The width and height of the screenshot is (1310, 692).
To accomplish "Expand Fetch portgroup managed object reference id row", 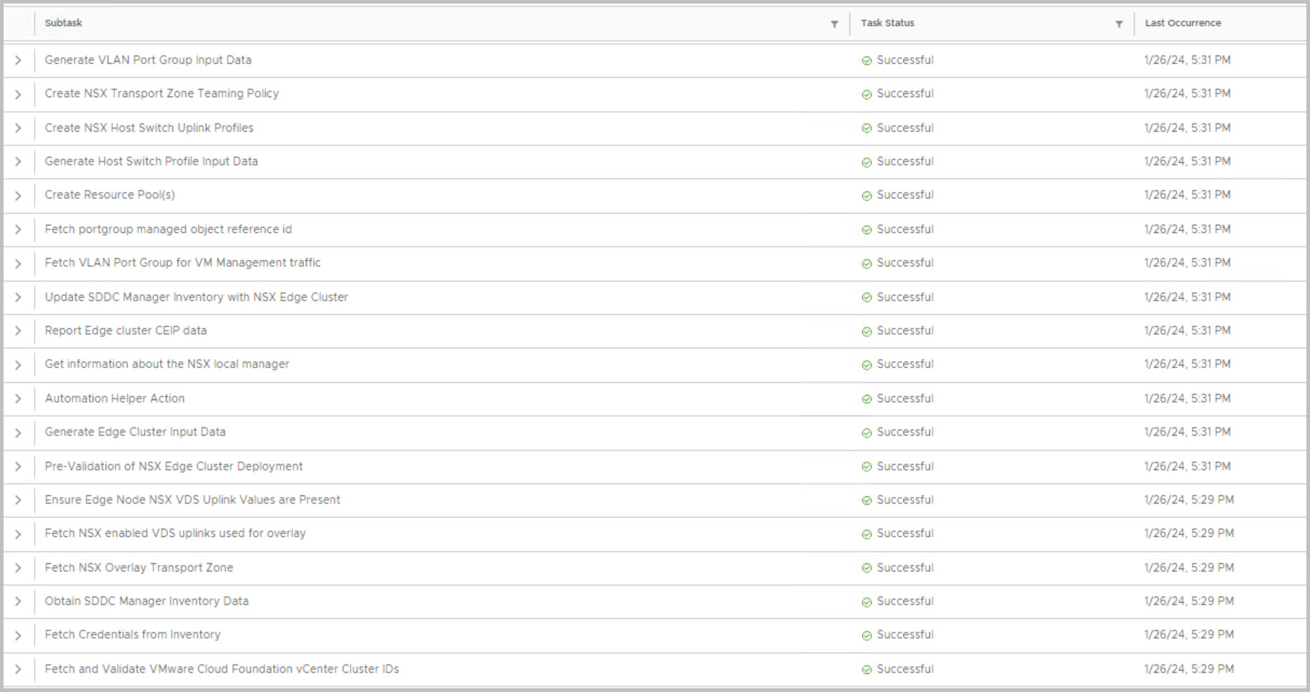I will click(18, 229).
